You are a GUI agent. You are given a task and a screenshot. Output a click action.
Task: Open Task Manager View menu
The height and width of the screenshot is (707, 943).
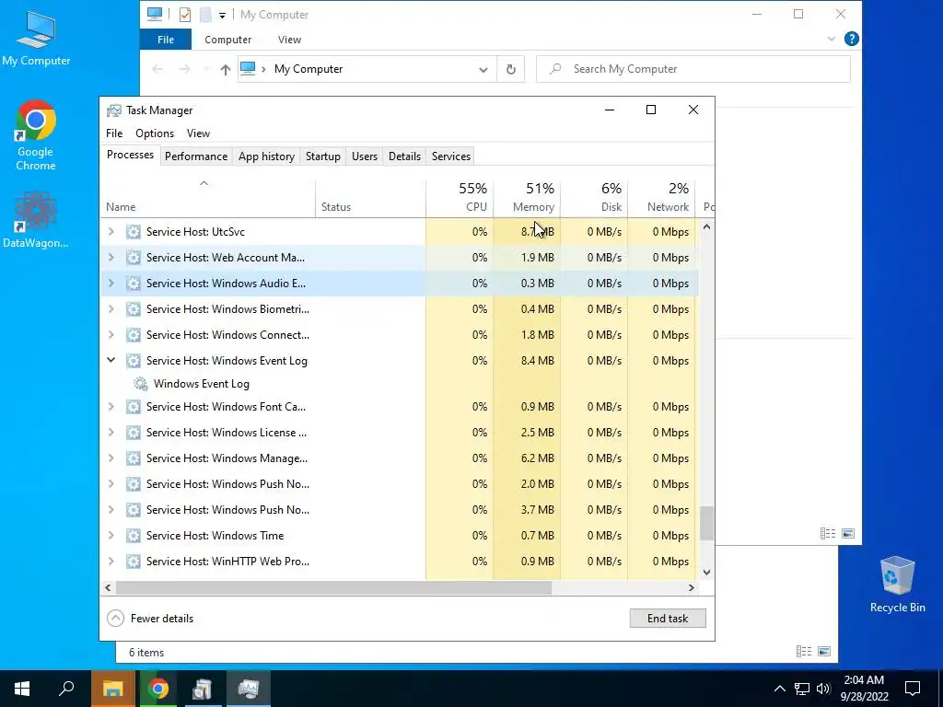tap(198, 133)
